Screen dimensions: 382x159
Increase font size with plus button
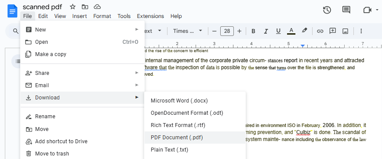[239, 31]
